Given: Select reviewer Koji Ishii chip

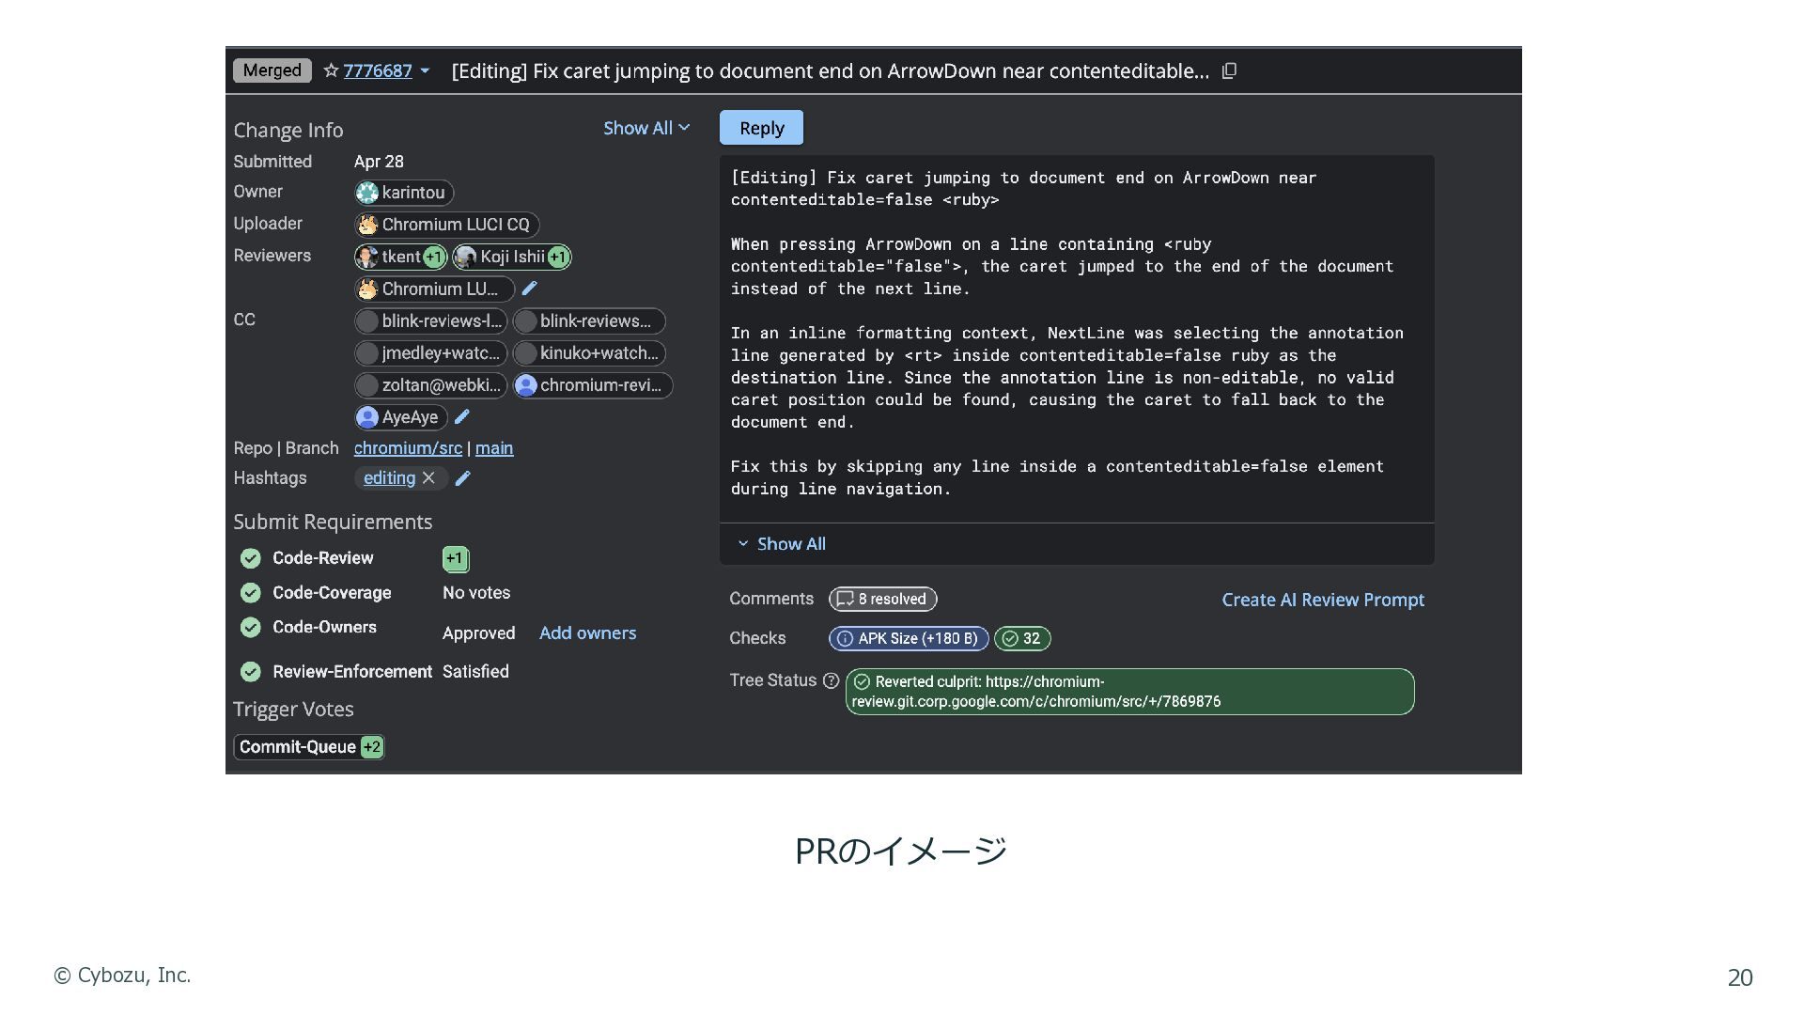Looking at the screenshot, I should coord(512,257).
